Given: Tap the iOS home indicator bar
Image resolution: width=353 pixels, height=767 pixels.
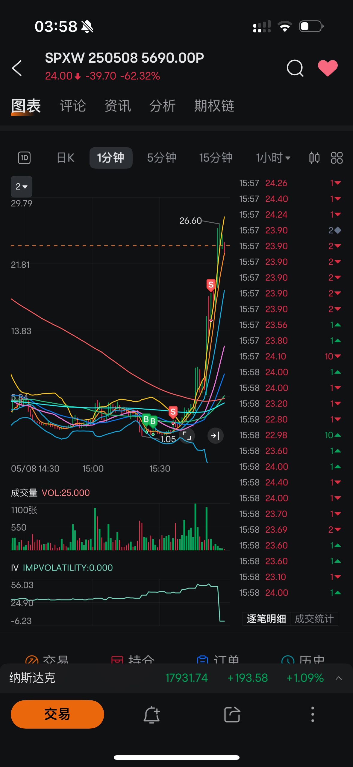Looking at the screenshot, I should click(x=177, y=757).
